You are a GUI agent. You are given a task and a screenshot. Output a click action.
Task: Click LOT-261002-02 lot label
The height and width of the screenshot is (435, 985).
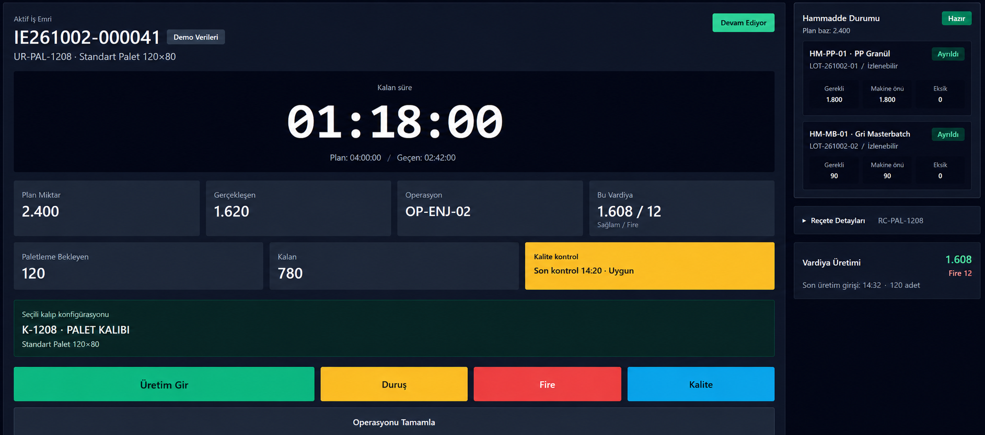[833, 147]
